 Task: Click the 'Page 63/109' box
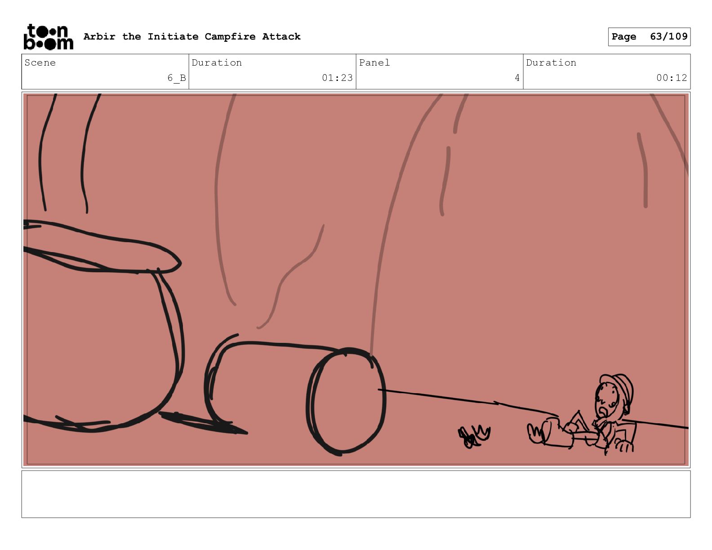click(x=649, y=37)
